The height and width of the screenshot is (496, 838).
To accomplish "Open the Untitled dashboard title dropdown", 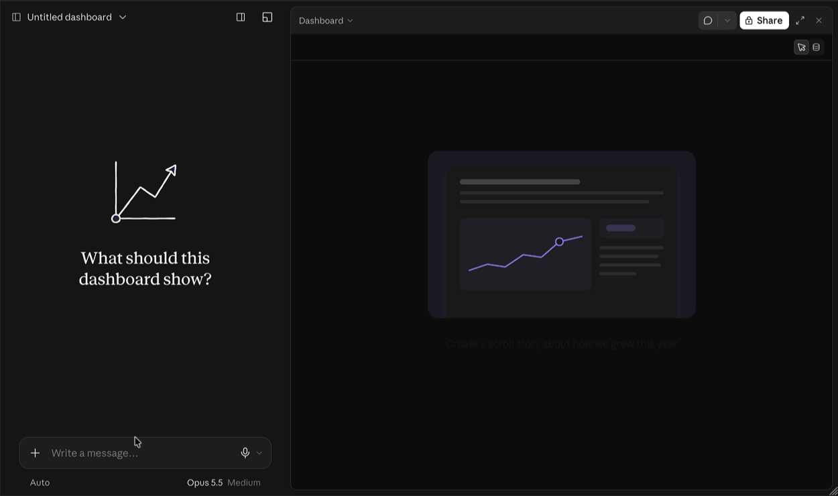I will tap(77, 17).
